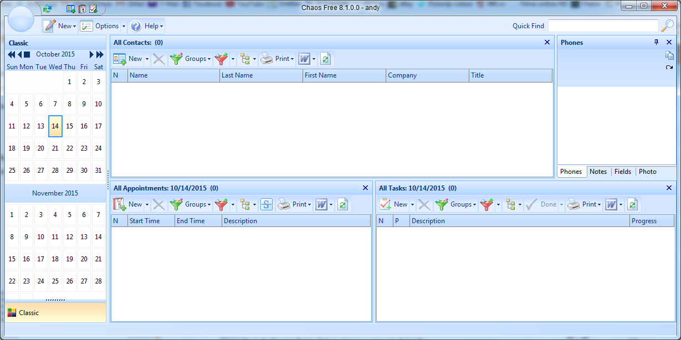
Task: Open the Help menu
Action: point(147,26)
